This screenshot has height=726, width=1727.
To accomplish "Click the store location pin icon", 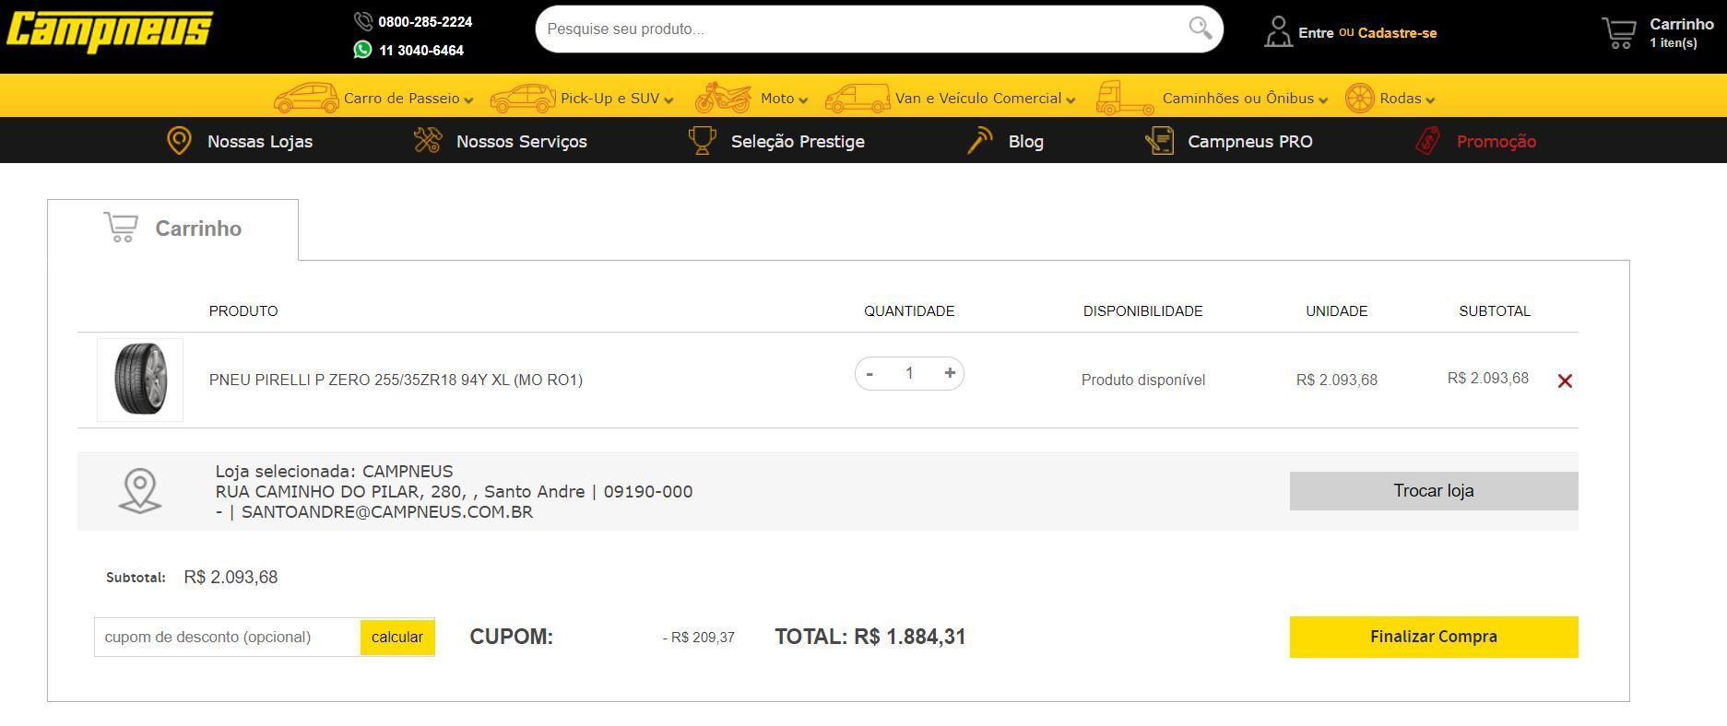I will coord(140,490).
